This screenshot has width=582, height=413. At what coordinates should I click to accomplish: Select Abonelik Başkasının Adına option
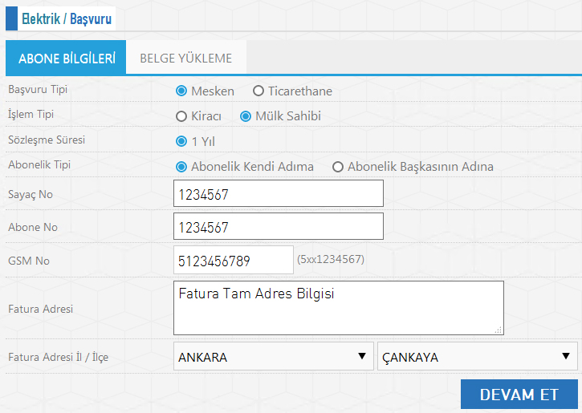(x=338, y=167)
